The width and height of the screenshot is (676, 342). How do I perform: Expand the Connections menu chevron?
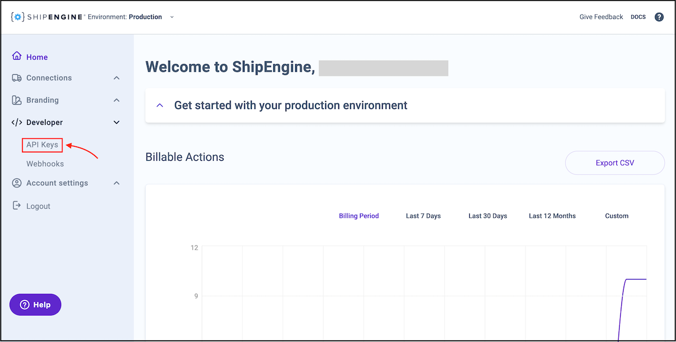point(117,78)
